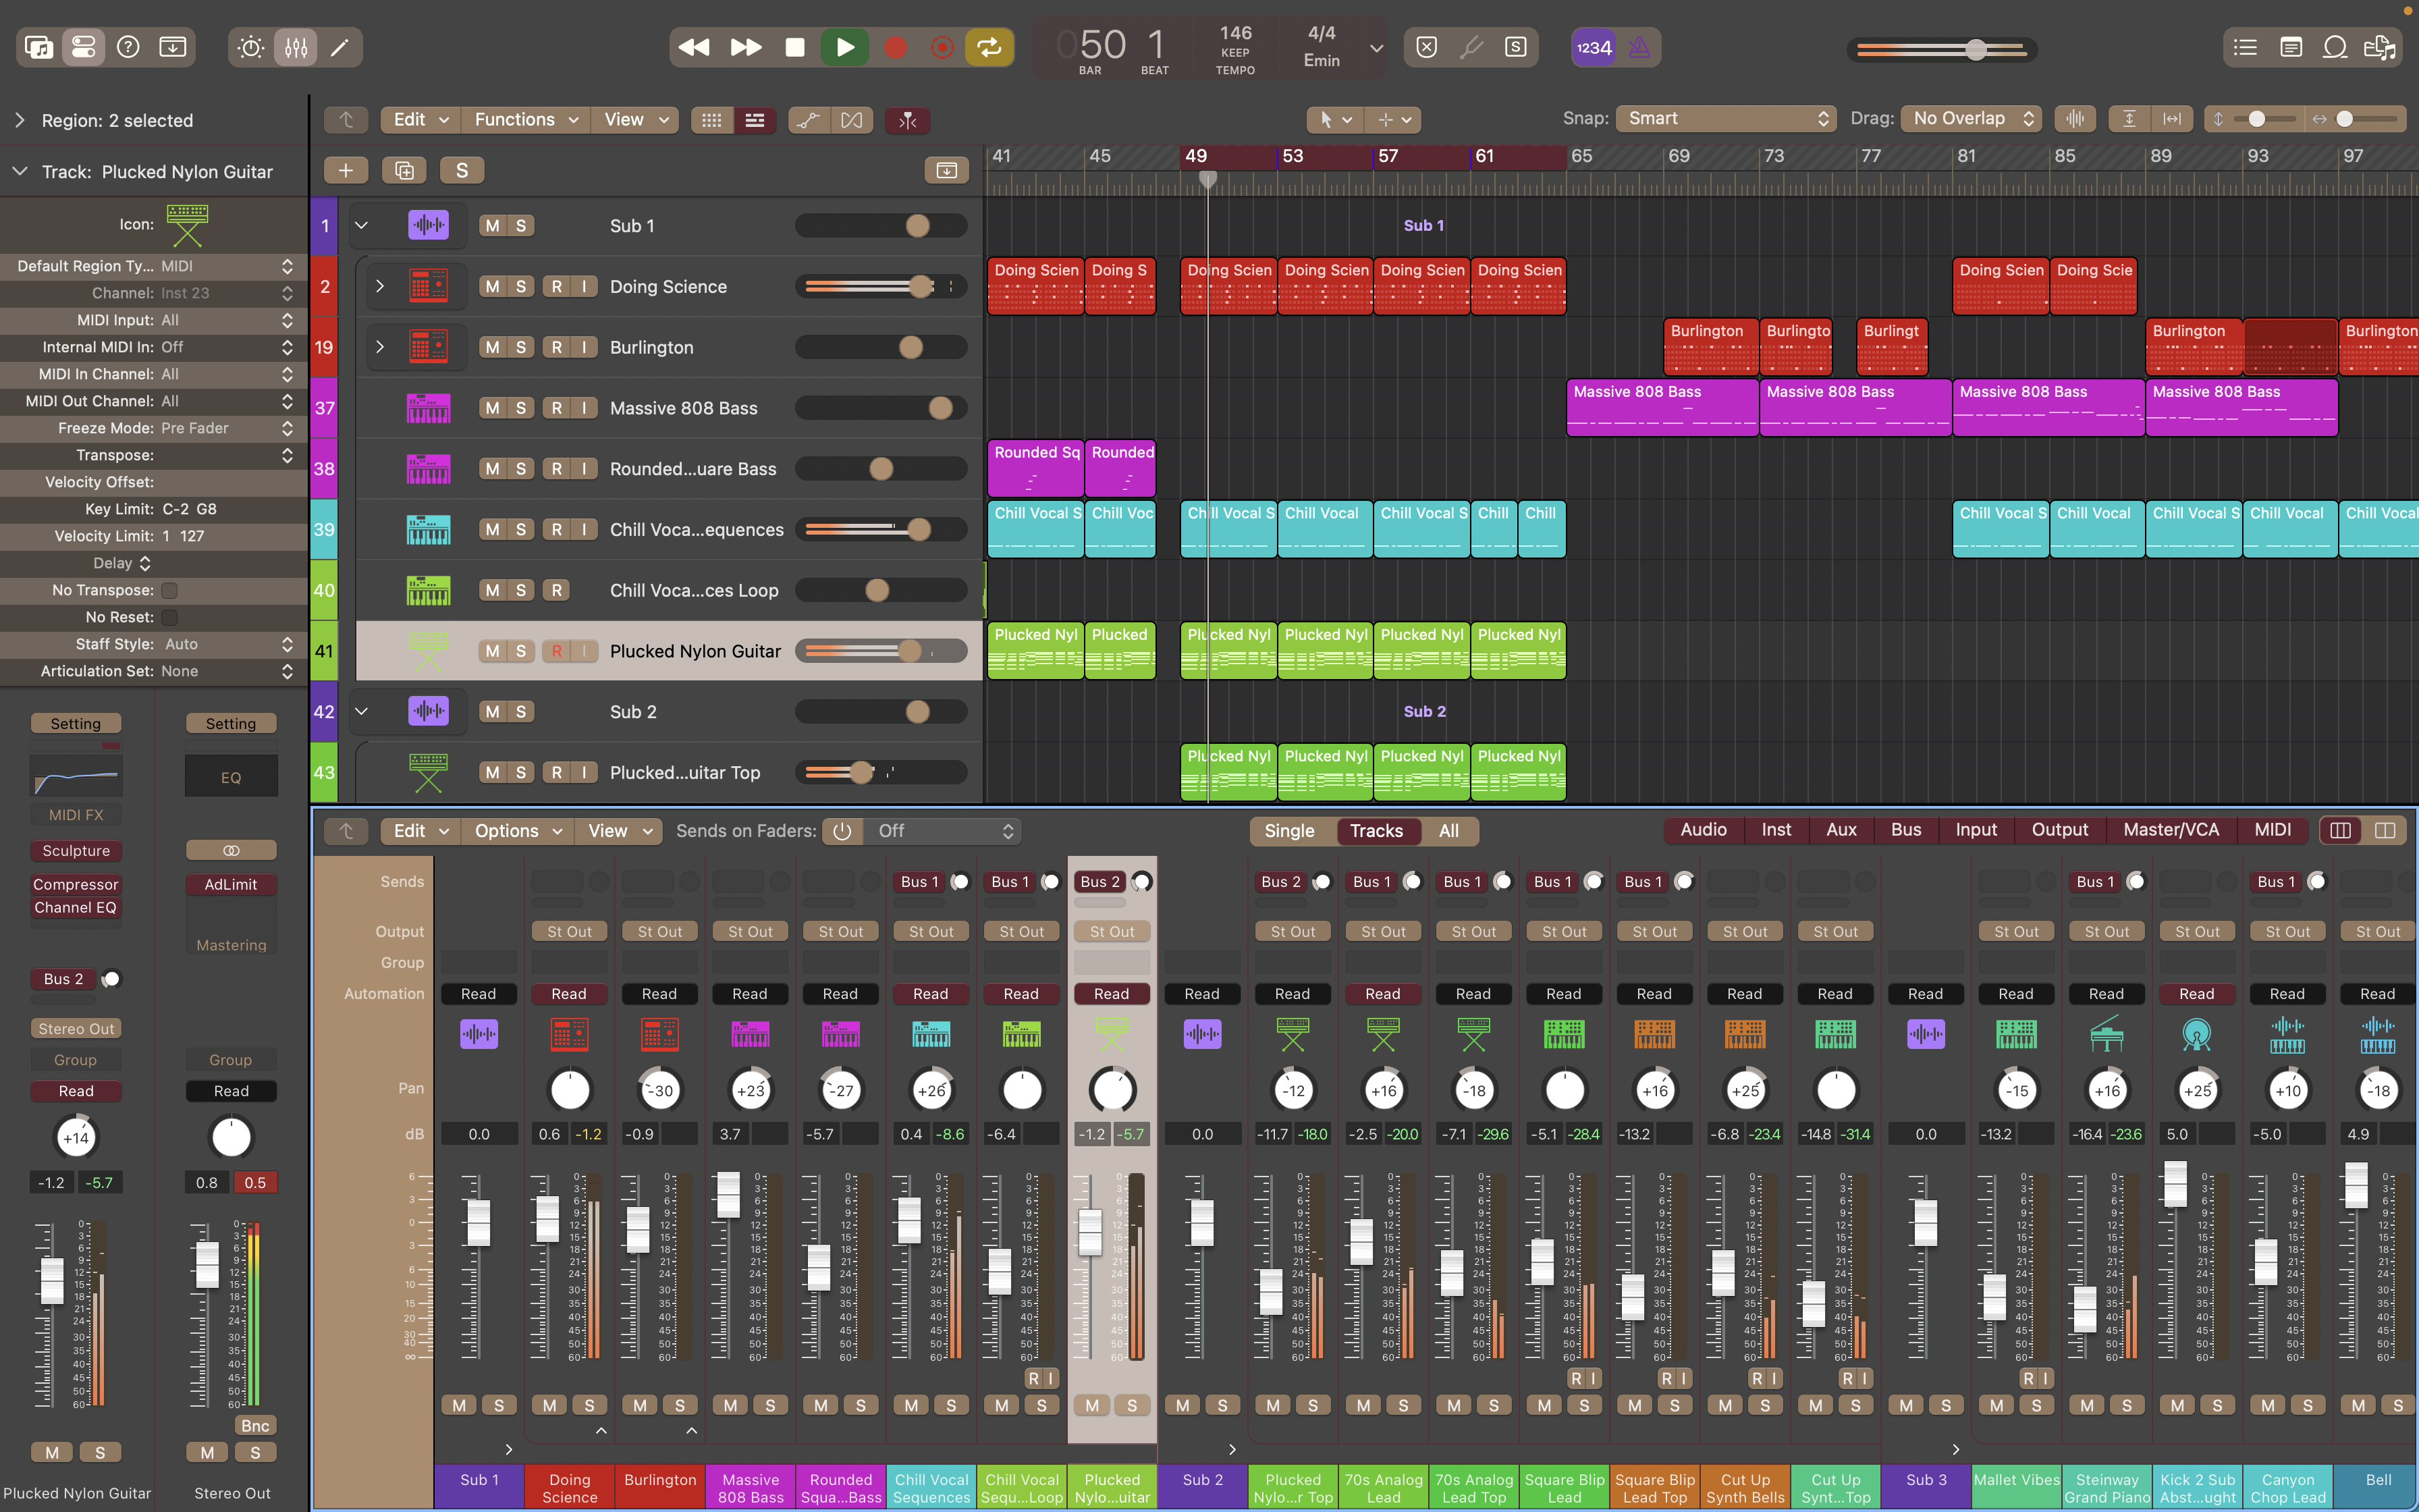Click the Fast Forward transport button
The height and width of the screenshot is (1512, 2419).
click(x=746, y=47)
